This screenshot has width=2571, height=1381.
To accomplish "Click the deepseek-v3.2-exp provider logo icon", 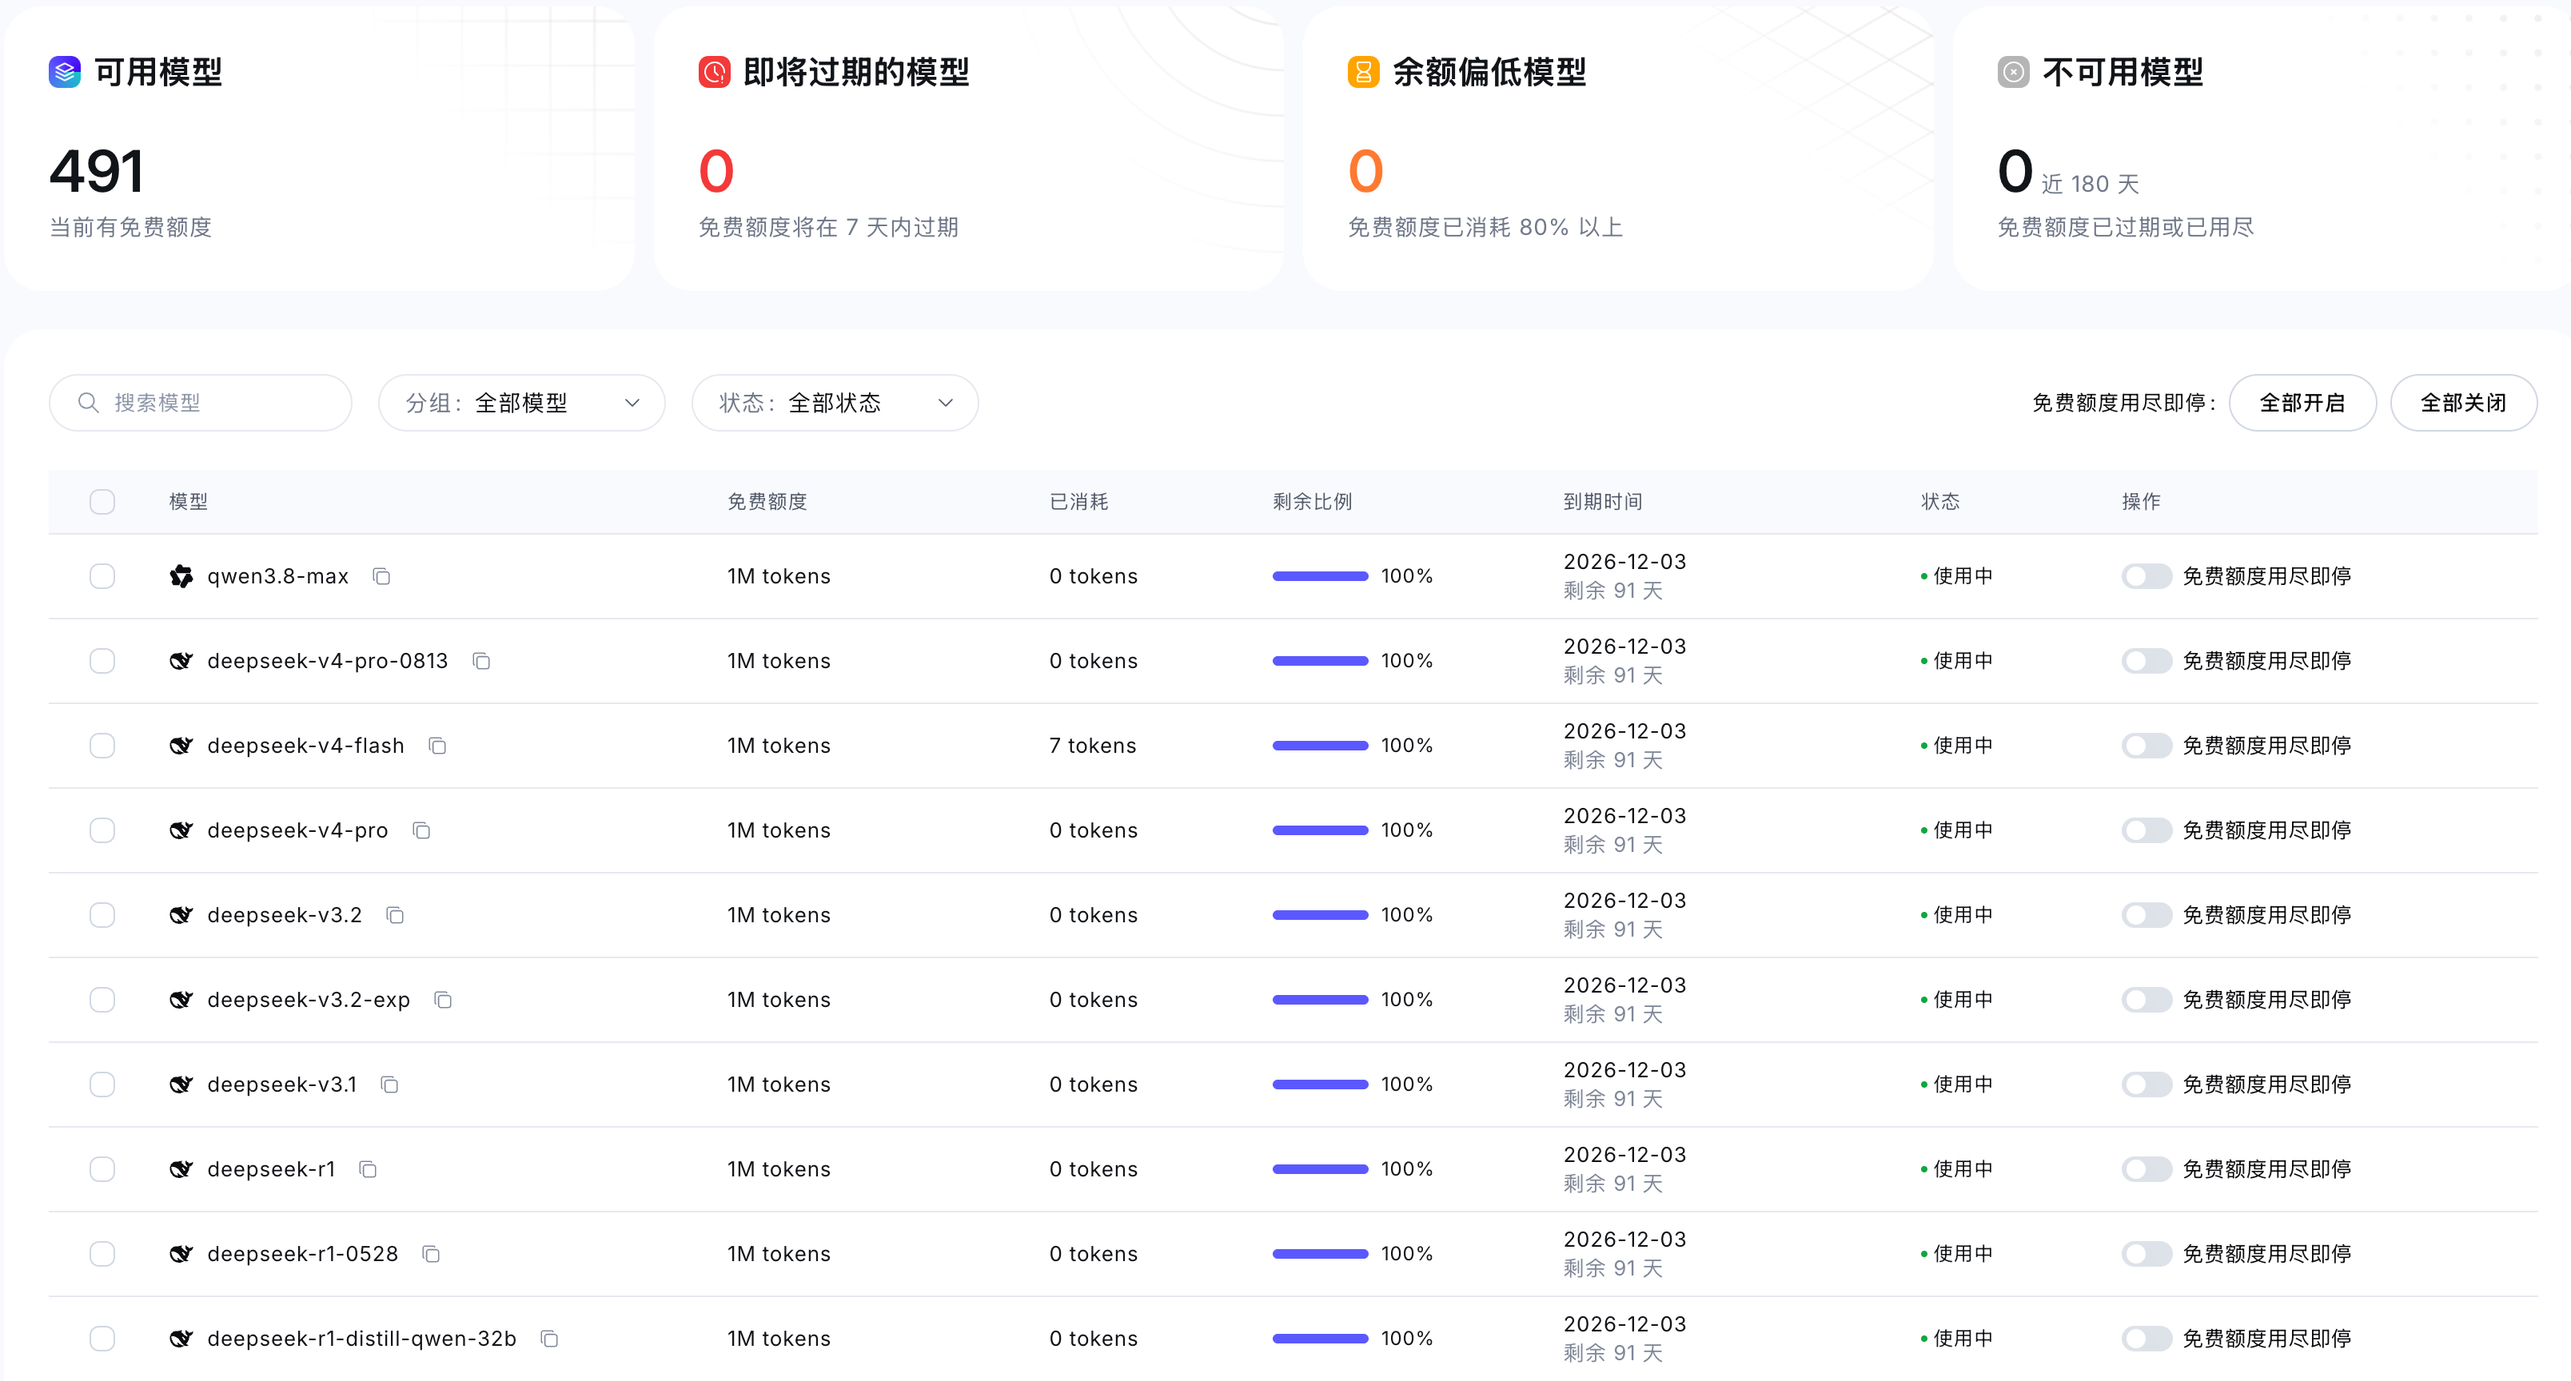I will coord(181,1001).
